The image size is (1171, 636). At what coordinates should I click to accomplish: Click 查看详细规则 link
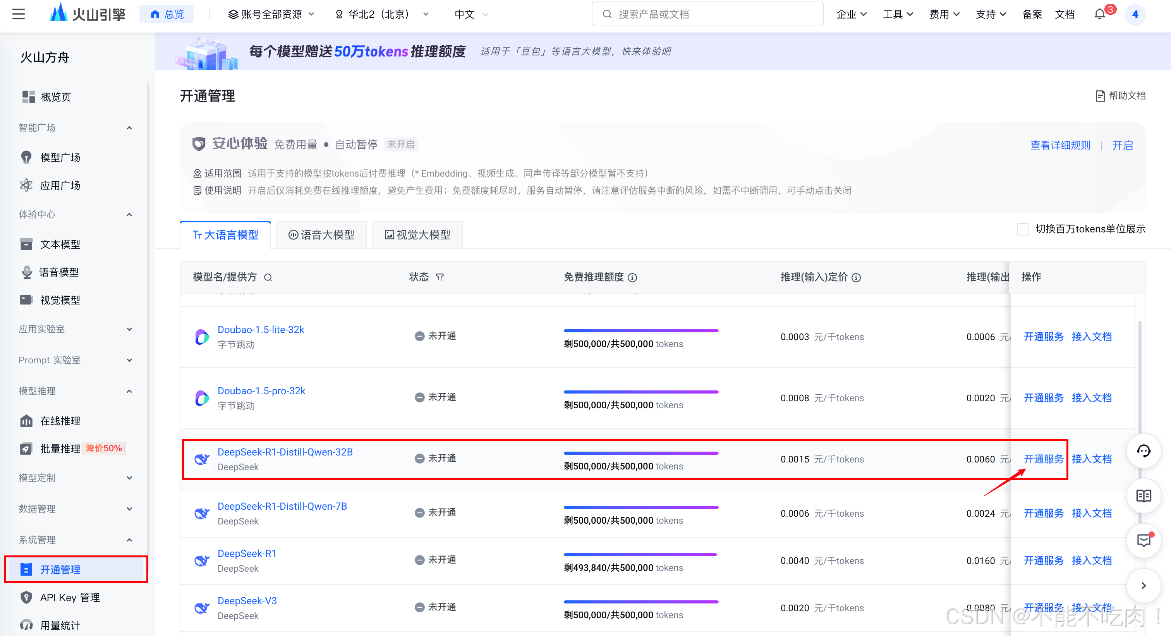pyautogui.click(x=1060, y=145)
